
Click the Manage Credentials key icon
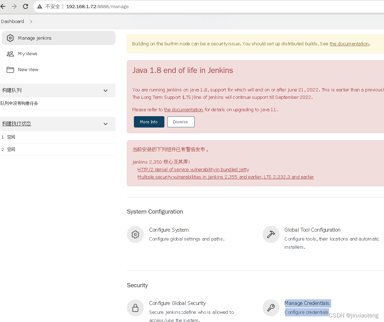pyautogui.click(x=271, y=307)
